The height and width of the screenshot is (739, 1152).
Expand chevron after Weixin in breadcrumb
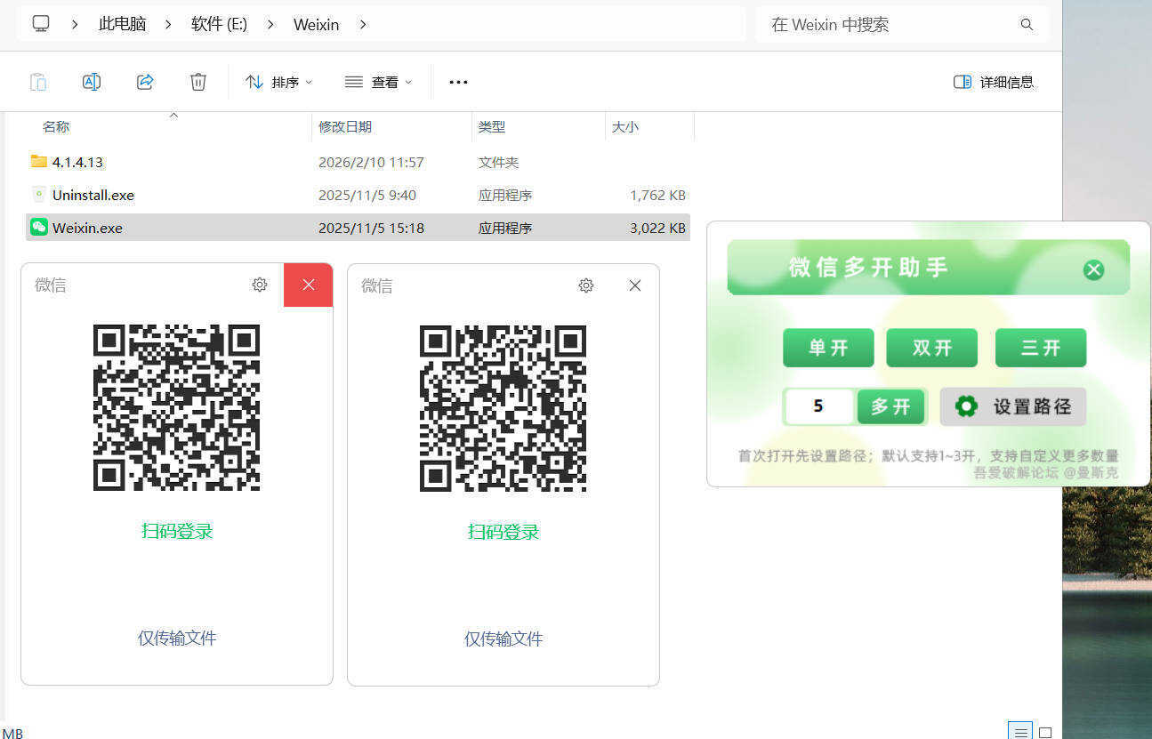tap(363, 24)
